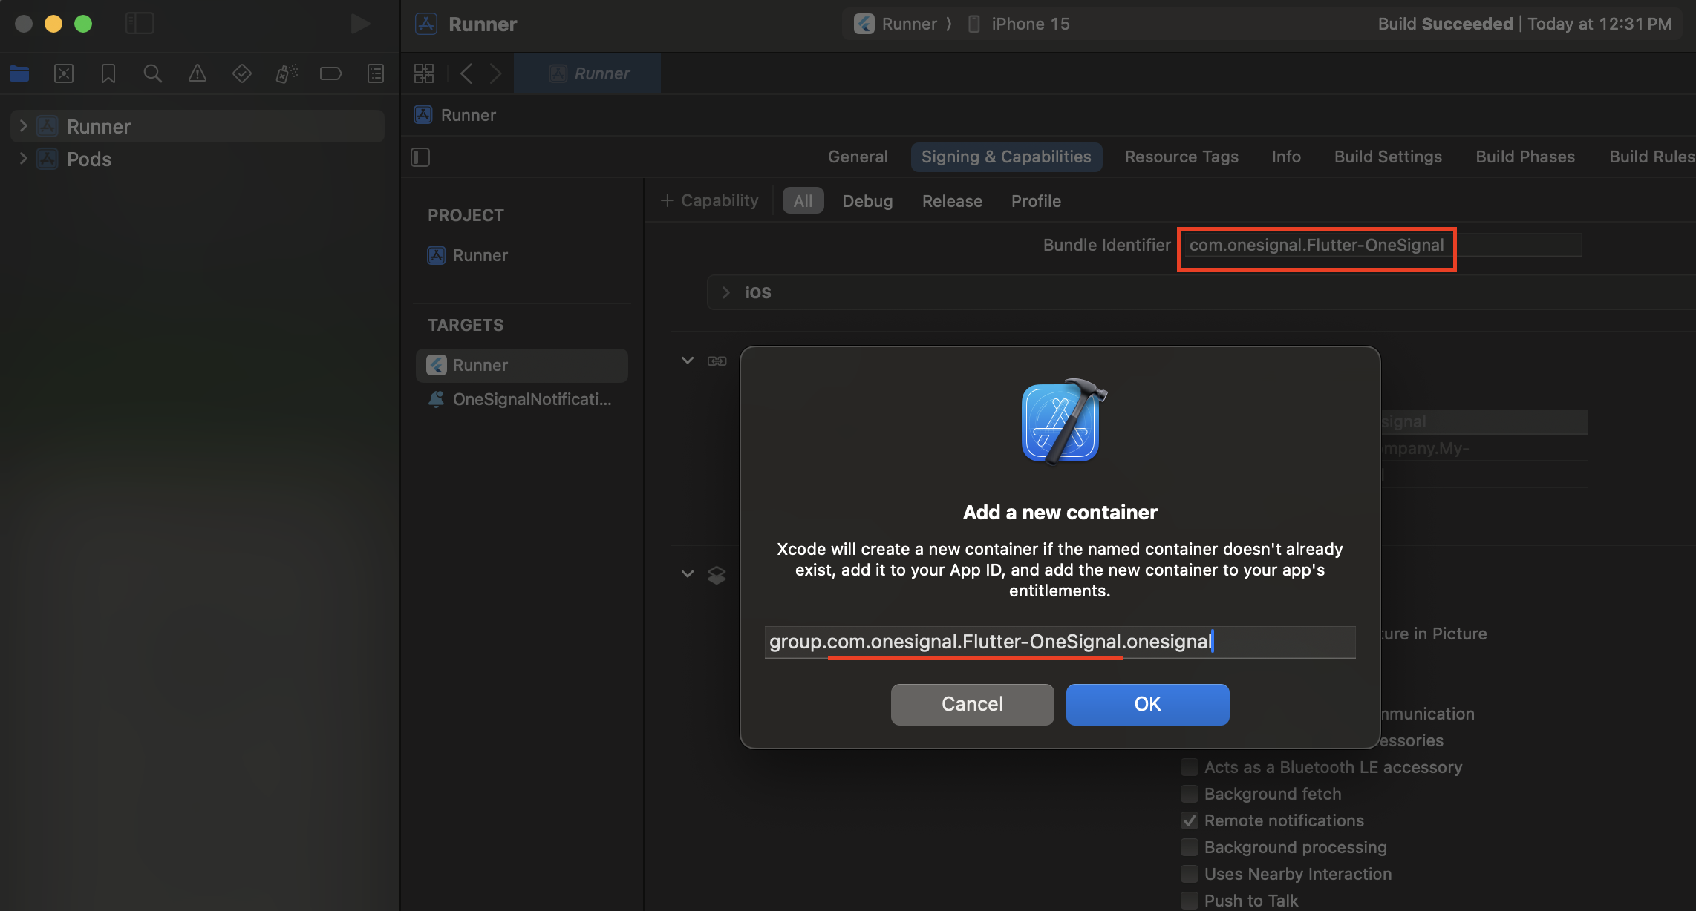Select the Release configuration filter
The height and width of the screenshot is (911, 1696).
(952, 201)
